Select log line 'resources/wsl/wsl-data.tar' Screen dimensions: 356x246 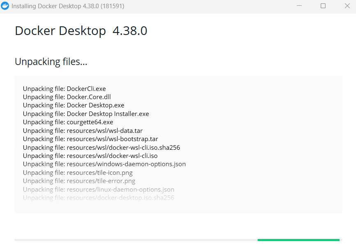coord(83,131)
